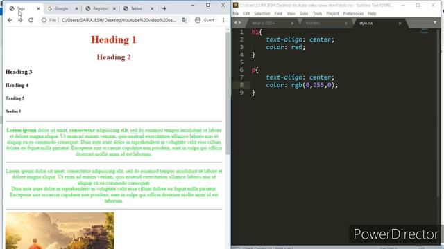Click the Chrome page vertical scrollbar

pyautogui.click(x=228, y=93)
